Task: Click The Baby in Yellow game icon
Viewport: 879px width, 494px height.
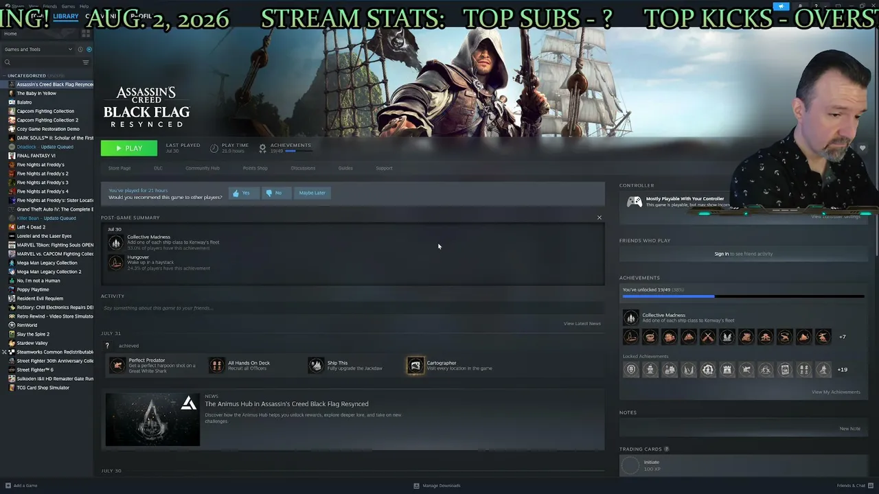Action: 12,93
